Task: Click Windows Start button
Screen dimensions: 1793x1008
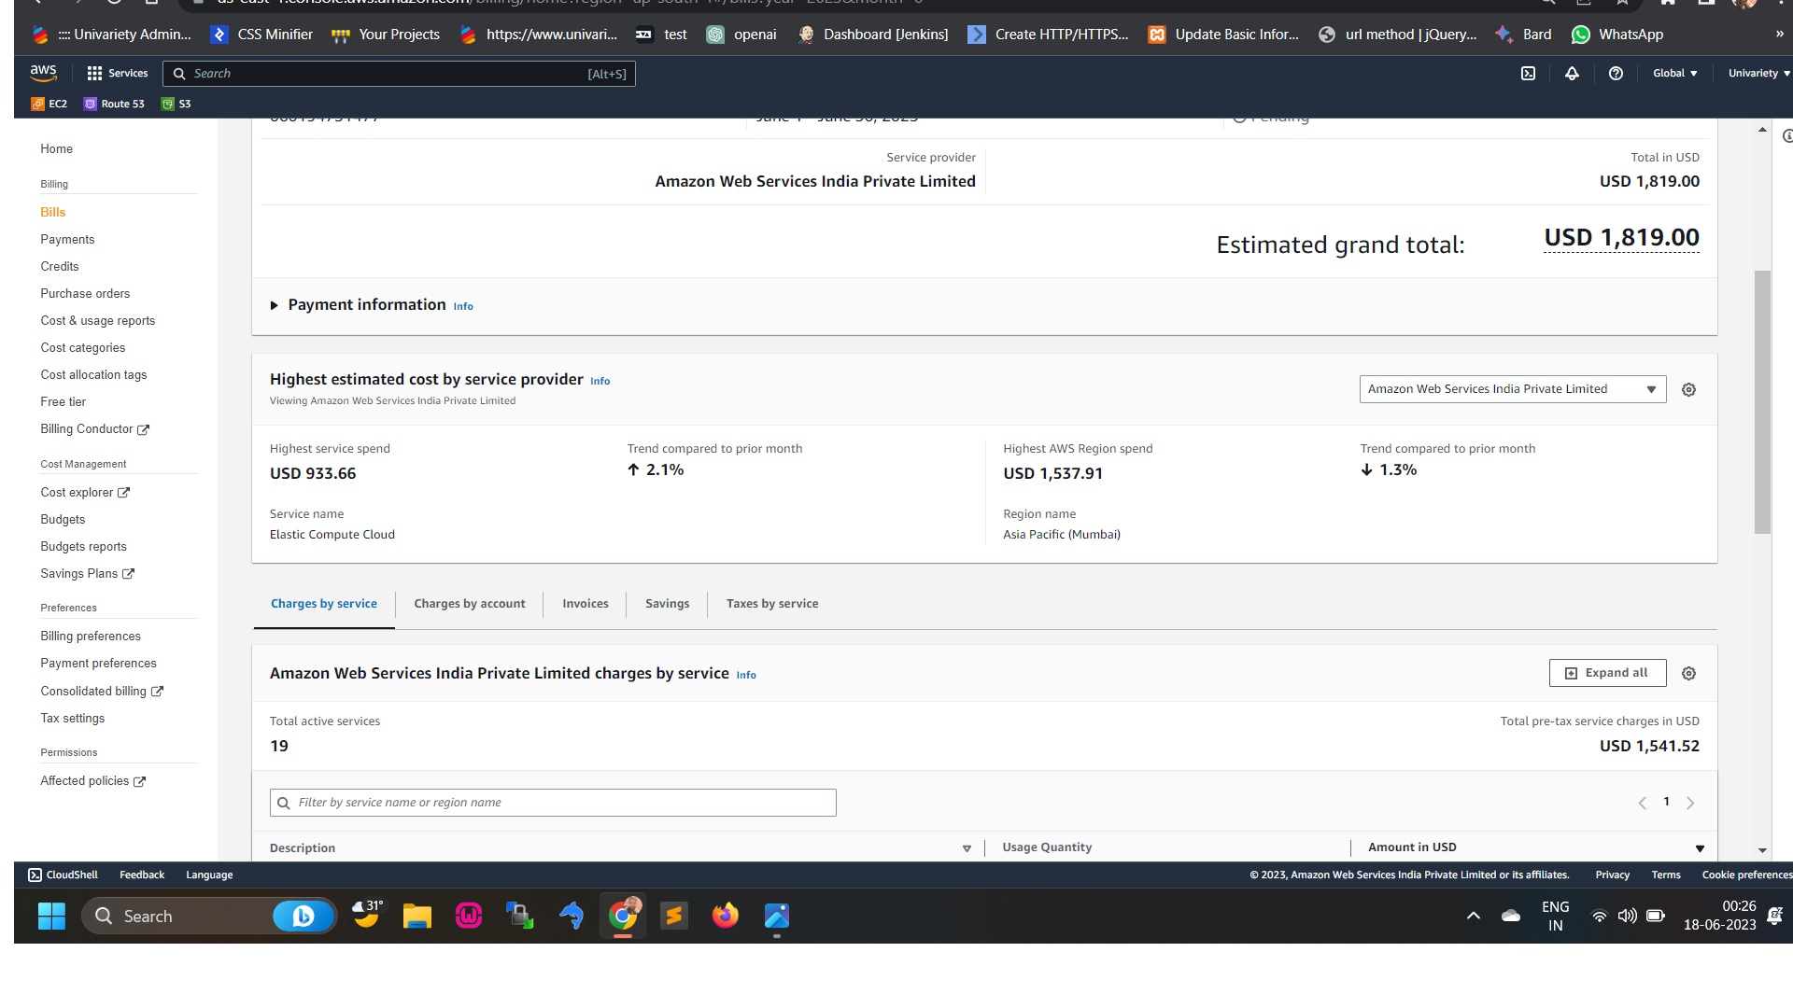Action: 51,917
